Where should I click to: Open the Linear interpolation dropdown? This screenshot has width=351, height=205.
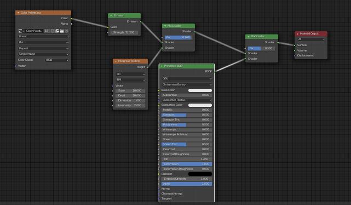point(43,37)
